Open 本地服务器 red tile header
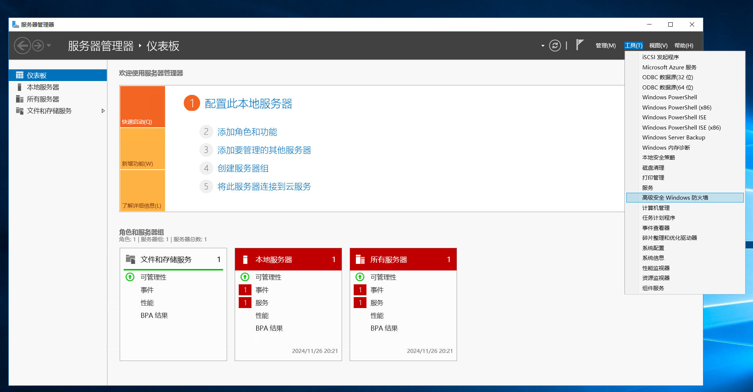753x392 pixels. [x=288, y=260]
